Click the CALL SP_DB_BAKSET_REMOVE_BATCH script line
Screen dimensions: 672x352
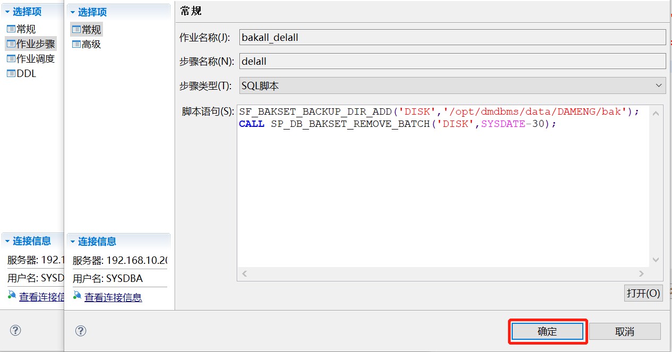tap(398, 124)
